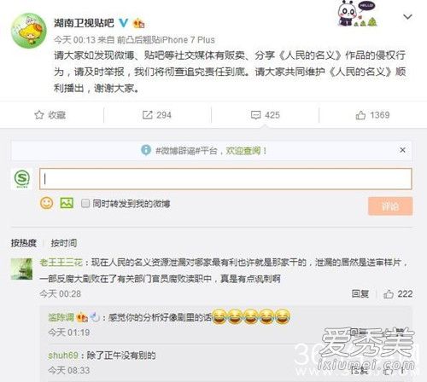Open commenter 老王王三花's username link
The height and width of the screenshot is (382, 427).
point(61,262)
